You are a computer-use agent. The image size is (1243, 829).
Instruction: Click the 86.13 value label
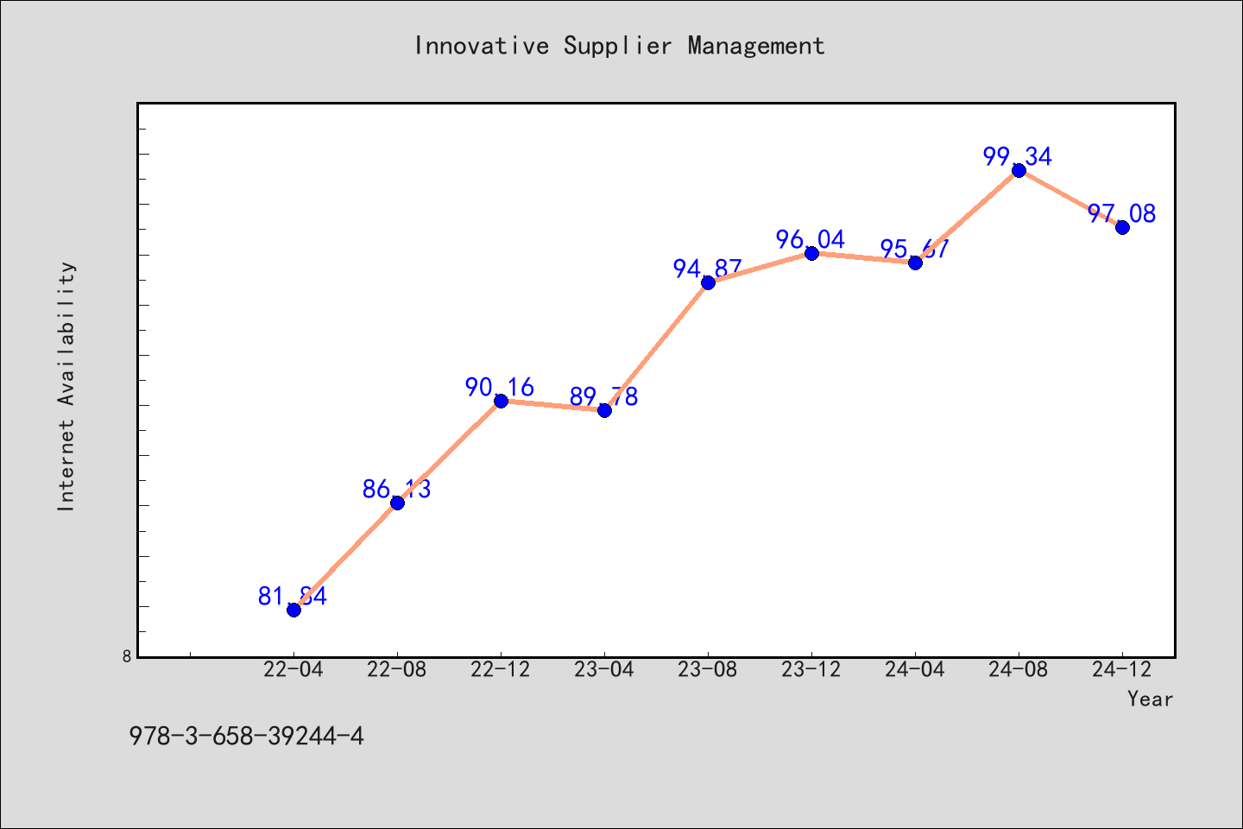click(x=396, y=489)
